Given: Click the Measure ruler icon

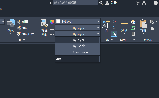Looking at the screenshot, I should coord(124,23).
